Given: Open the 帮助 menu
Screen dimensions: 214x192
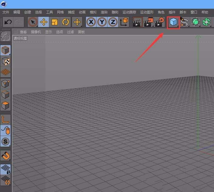Looking at the screenshot, I should (x=205, y=12).
